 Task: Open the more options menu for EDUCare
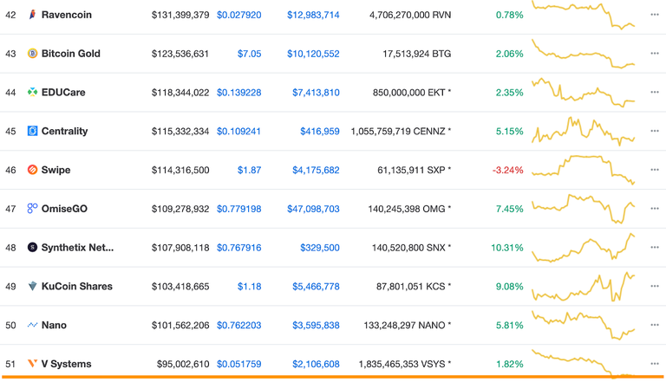click(655, 92)
